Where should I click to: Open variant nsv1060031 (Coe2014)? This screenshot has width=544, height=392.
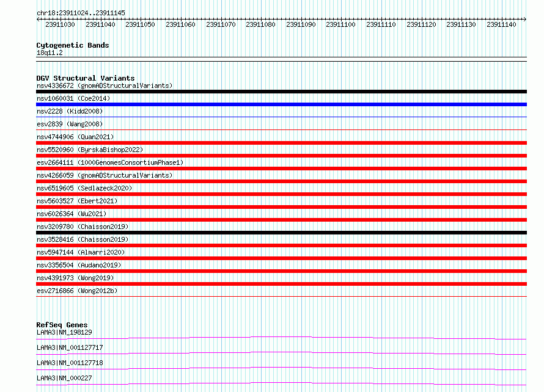coord(73,98)
